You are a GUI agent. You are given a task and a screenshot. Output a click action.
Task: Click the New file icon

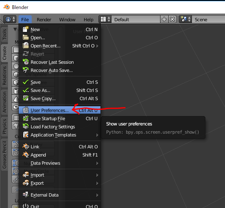26,29
